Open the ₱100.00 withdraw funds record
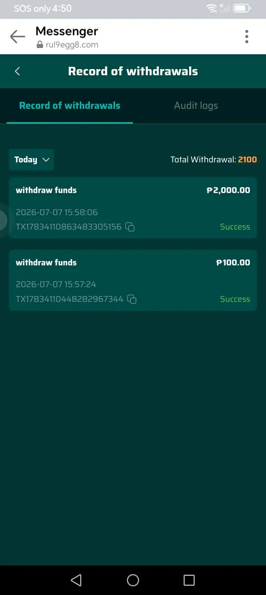The image size is (266, 595). (x=133, y=280)
